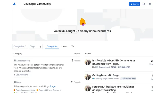Open Forge UI Kit jira:issuePanel topic

(113, 89)
